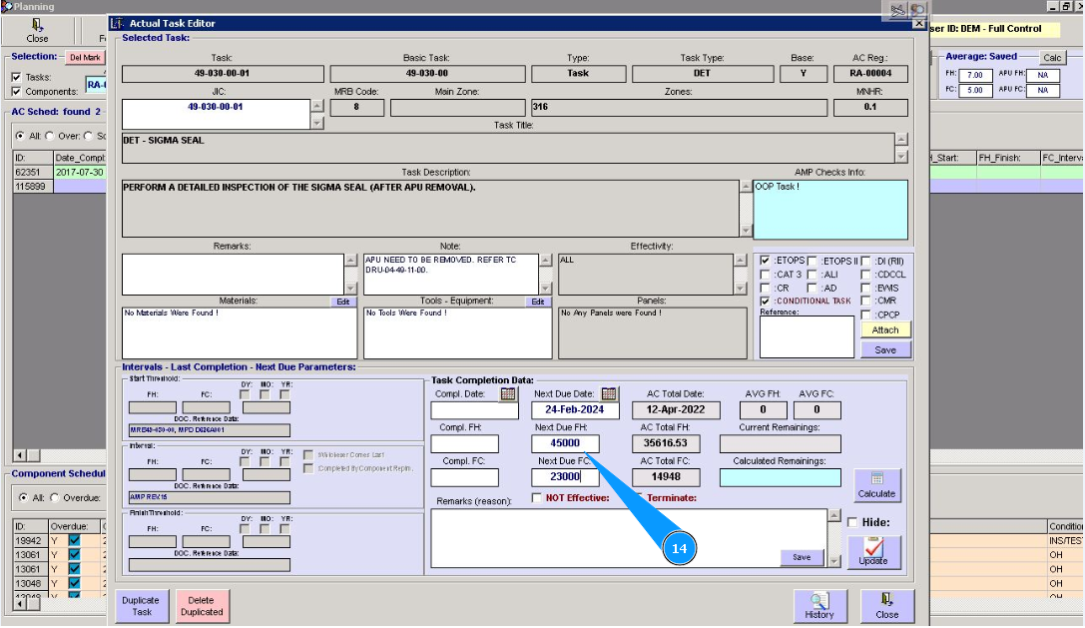Enable the DI (RII) checkbox

tap(865, 261)
